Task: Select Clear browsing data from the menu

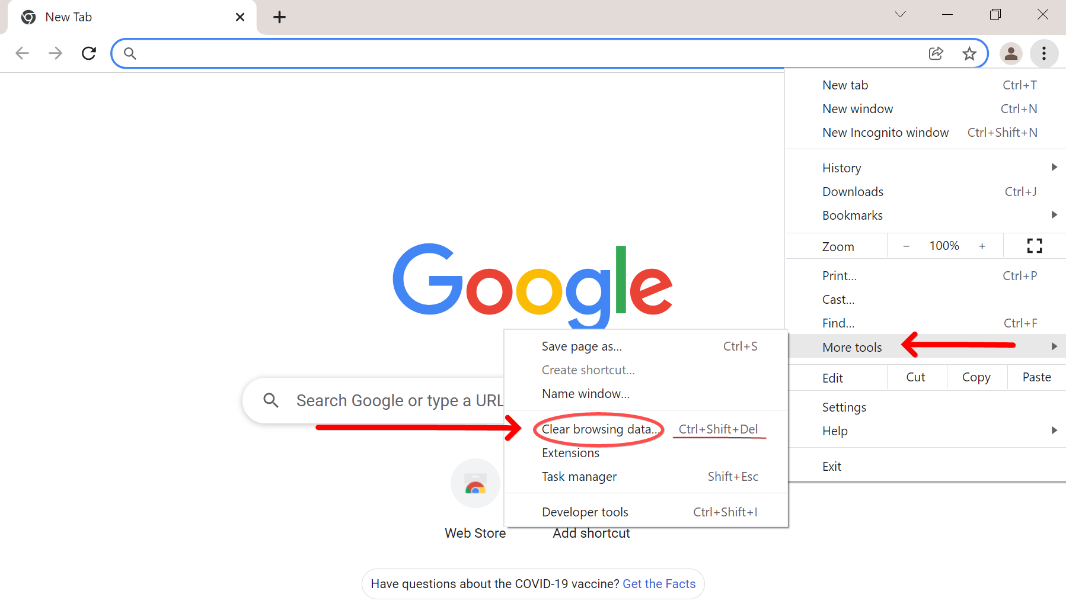Action: point(598,429)
